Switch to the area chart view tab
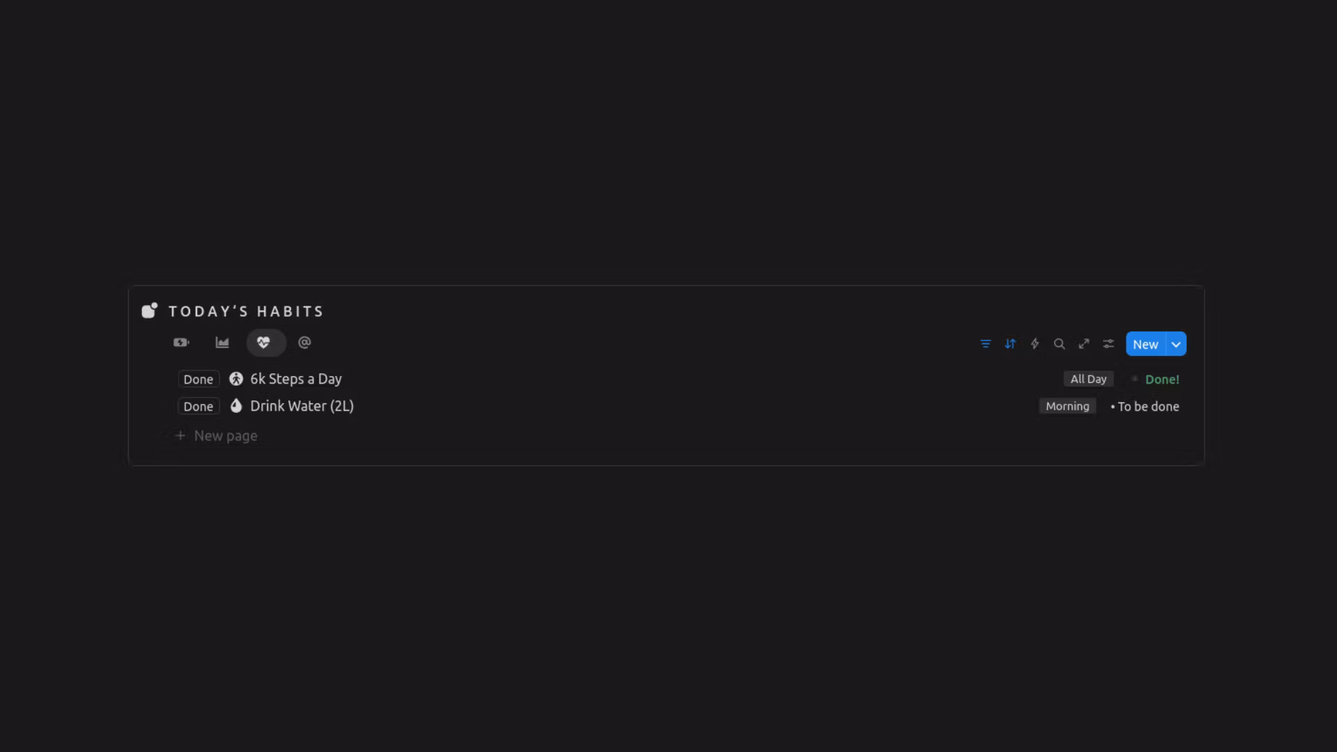 click(222, 343)
